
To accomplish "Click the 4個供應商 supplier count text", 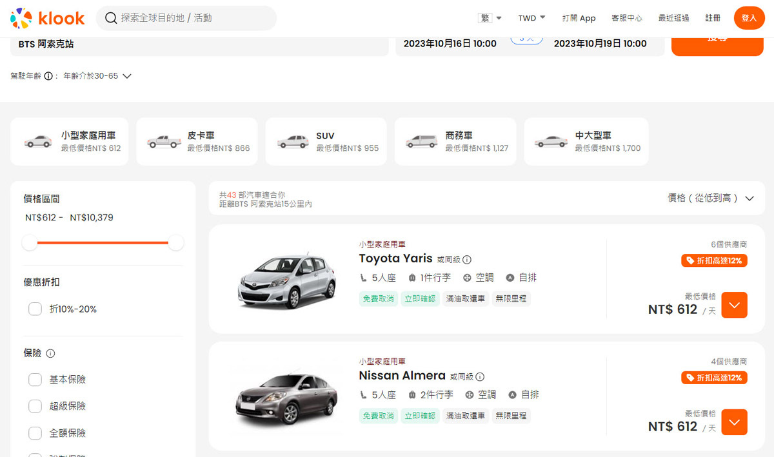I will point(729,362).
